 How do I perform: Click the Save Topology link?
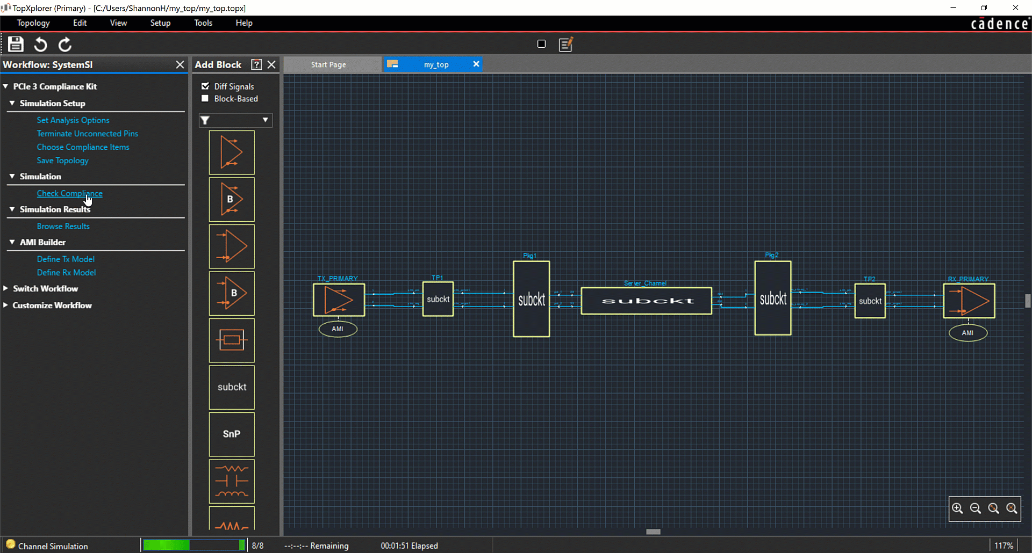coord(63,161)
